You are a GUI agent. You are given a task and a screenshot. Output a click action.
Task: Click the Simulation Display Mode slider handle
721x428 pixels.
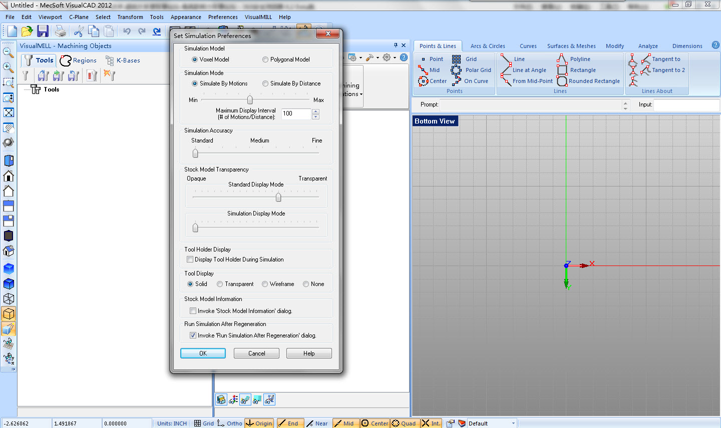coord(195,227)
